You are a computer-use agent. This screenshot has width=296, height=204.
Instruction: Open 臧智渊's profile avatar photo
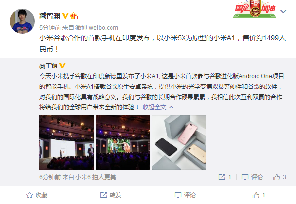(22, 21)
